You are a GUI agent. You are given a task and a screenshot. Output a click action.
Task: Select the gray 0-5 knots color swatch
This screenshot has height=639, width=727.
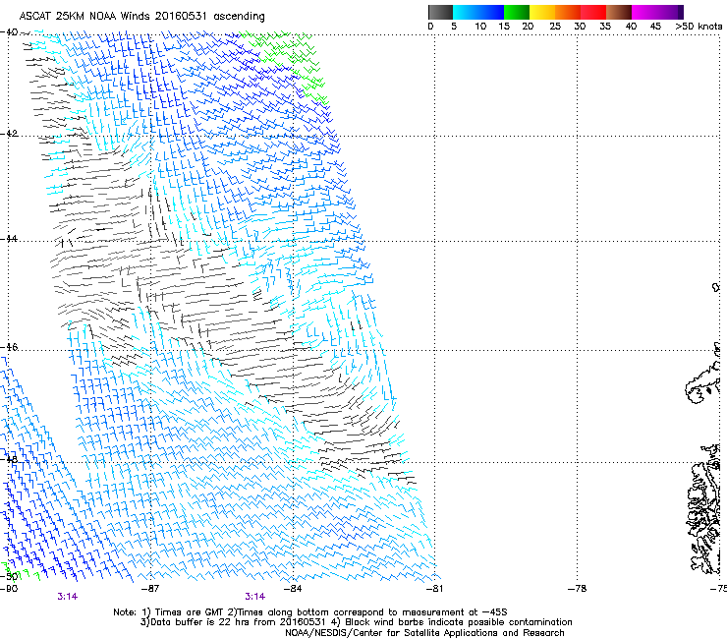(440, 12)
